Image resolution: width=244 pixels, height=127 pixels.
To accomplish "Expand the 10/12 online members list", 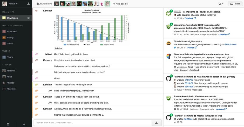I will click(x=44, y=4).
